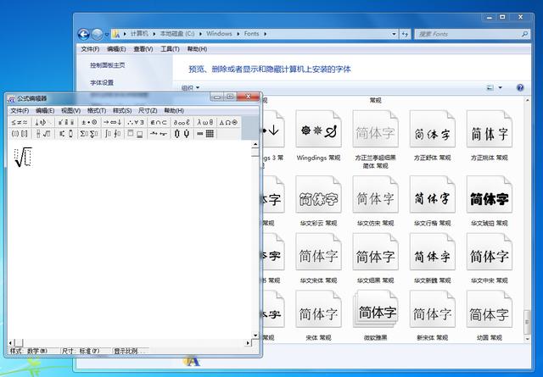
Task: Select 华文行楷 常规 font
Action: [432, 201]
